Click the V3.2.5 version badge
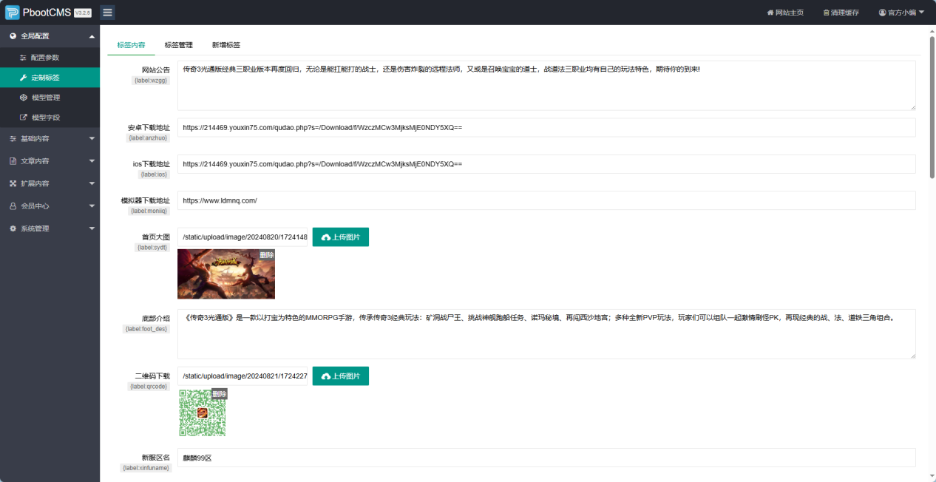 (x=82, y=13)
